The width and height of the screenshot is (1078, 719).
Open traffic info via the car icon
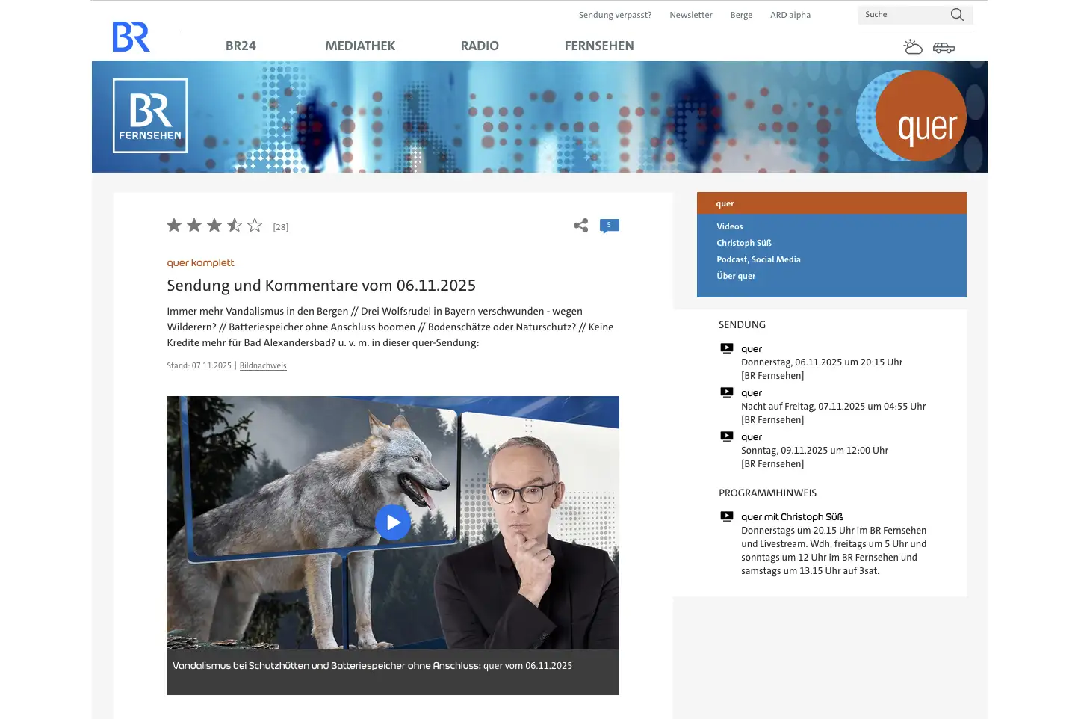pos(944,47)
